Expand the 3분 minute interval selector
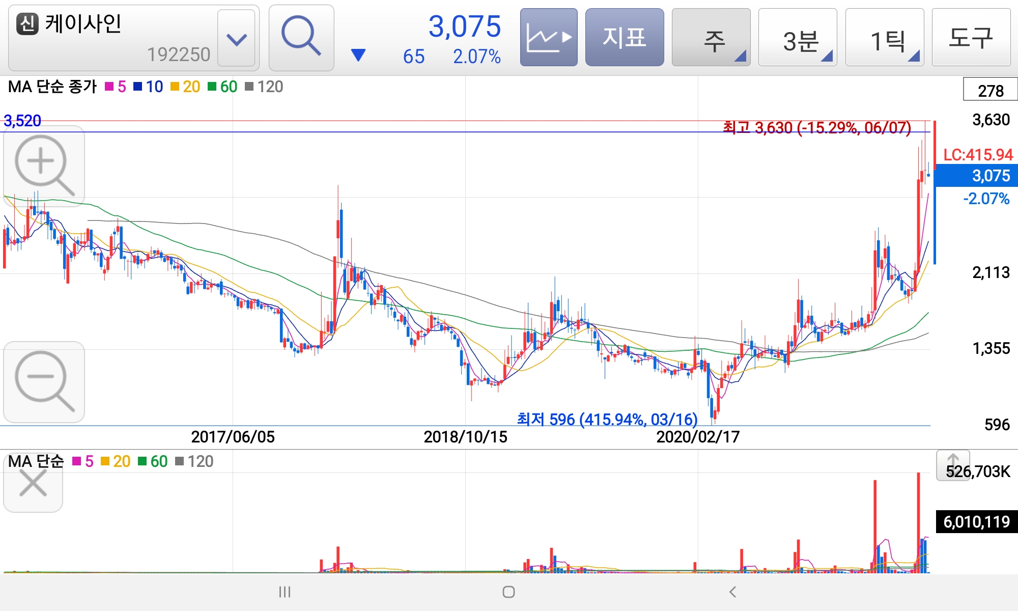This screenshot has height=611, width=1018. 798,38
